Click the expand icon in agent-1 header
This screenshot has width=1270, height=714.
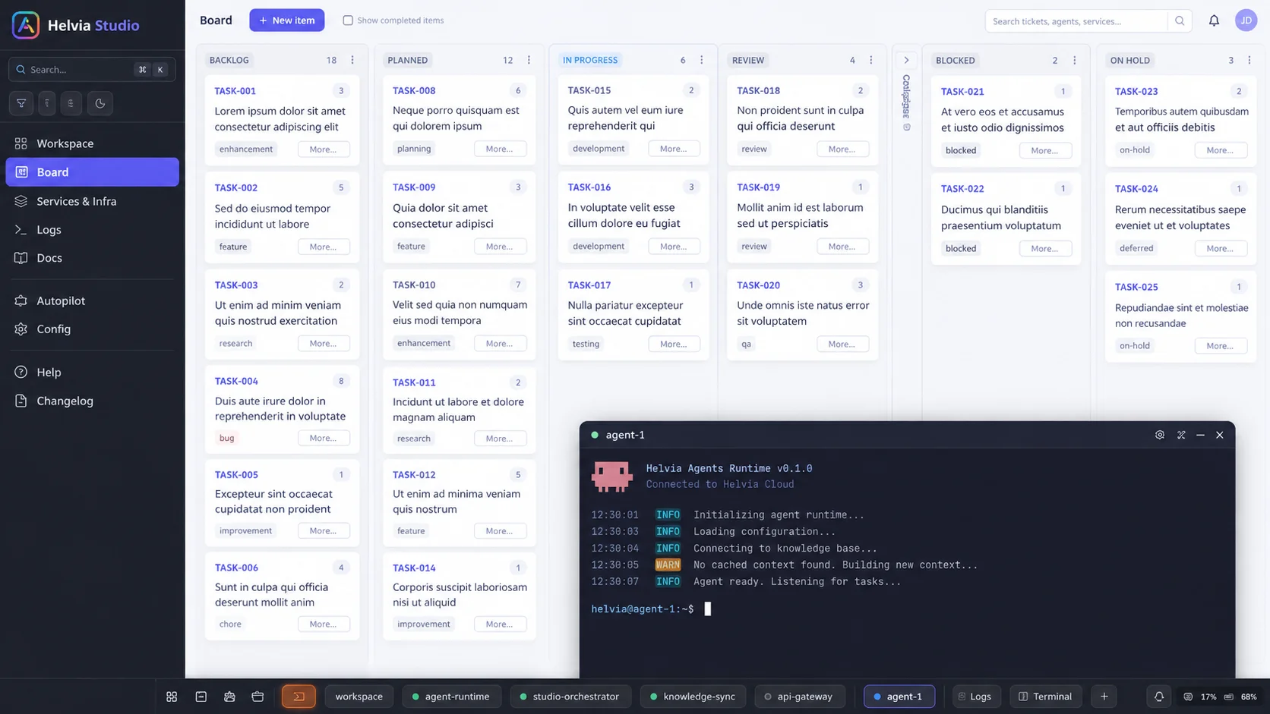tap(1181, 435)
